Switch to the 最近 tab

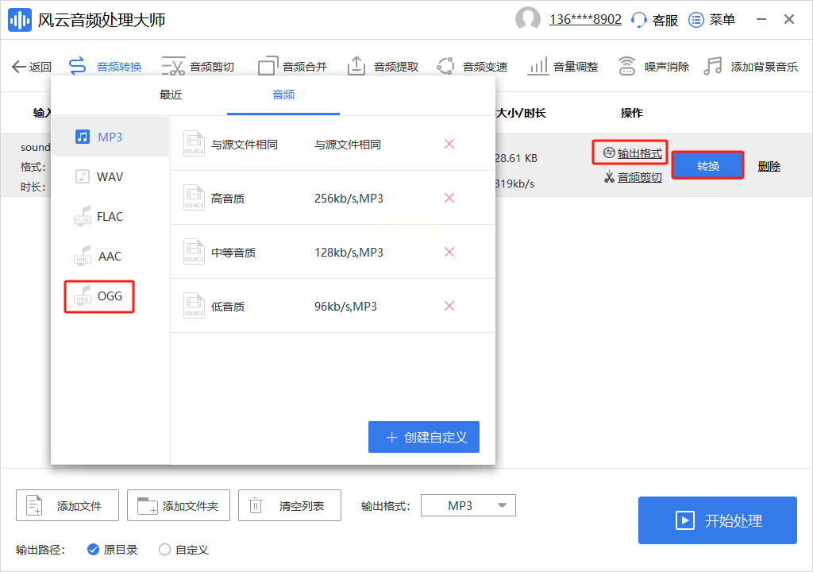[171, 95]
